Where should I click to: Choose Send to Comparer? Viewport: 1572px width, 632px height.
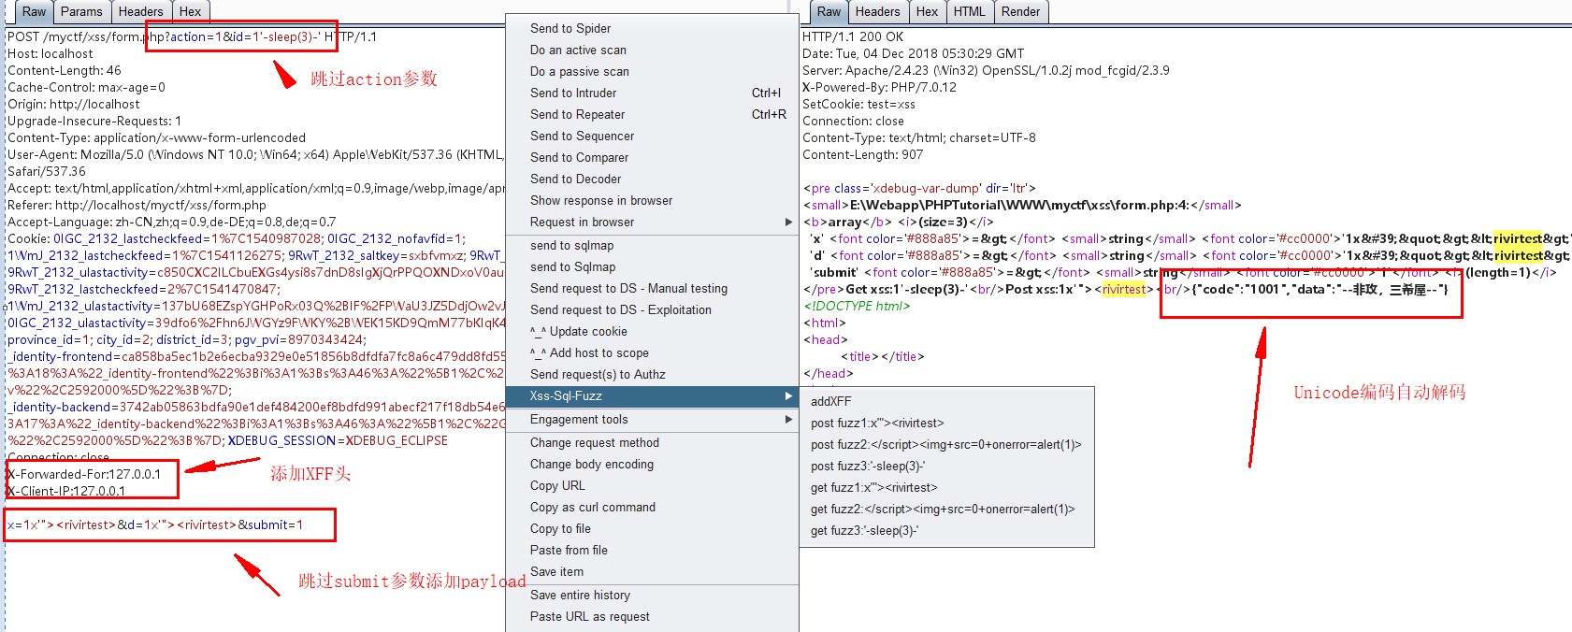(652, 157)
